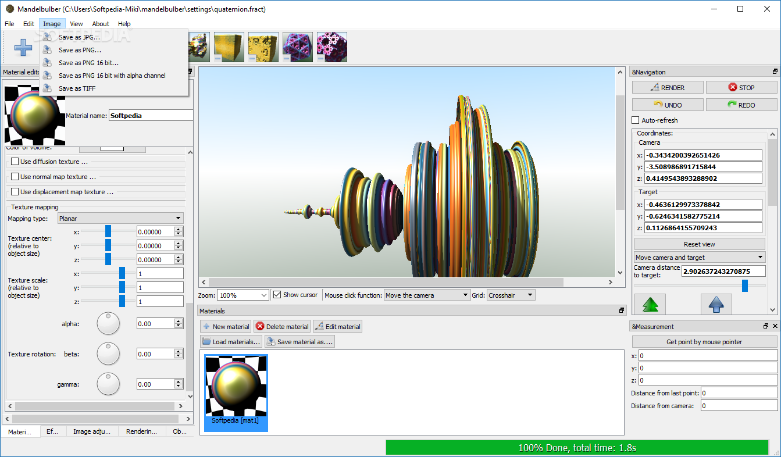Remove the plain yellow cube preset via its minus icon

pyautogui.click(x=217, y=59)
